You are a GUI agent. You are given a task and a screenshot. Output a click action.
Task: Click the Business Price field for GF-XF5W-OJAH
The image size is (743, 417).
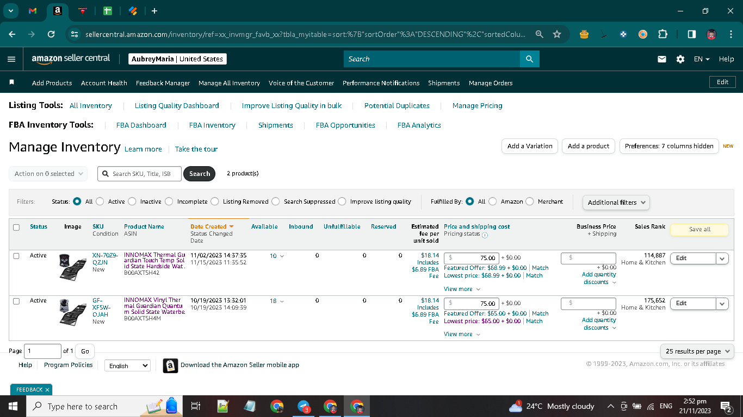[x=589, y=304]
